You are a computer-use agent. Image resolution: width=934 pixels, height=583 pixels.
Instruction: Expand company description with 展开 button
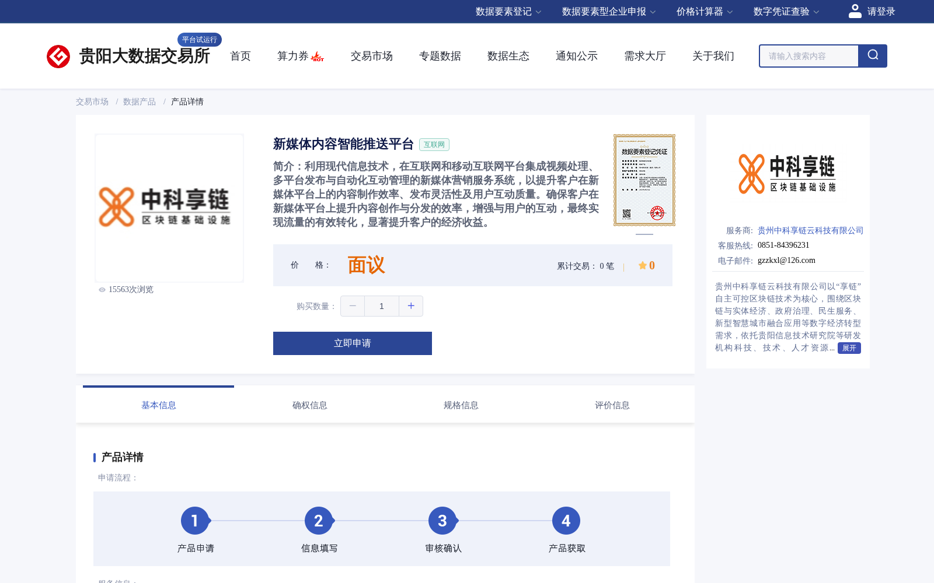pyautogui.click(x=849, y=348)
